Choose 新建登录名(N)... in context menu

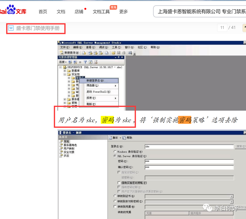coord(99,81)
